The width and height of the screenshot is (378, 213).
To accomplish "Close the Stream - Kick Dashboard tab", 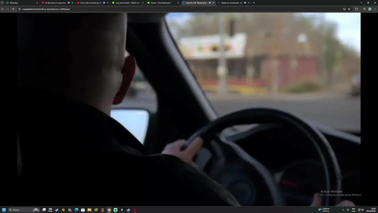I will click(x=178, y=3).
